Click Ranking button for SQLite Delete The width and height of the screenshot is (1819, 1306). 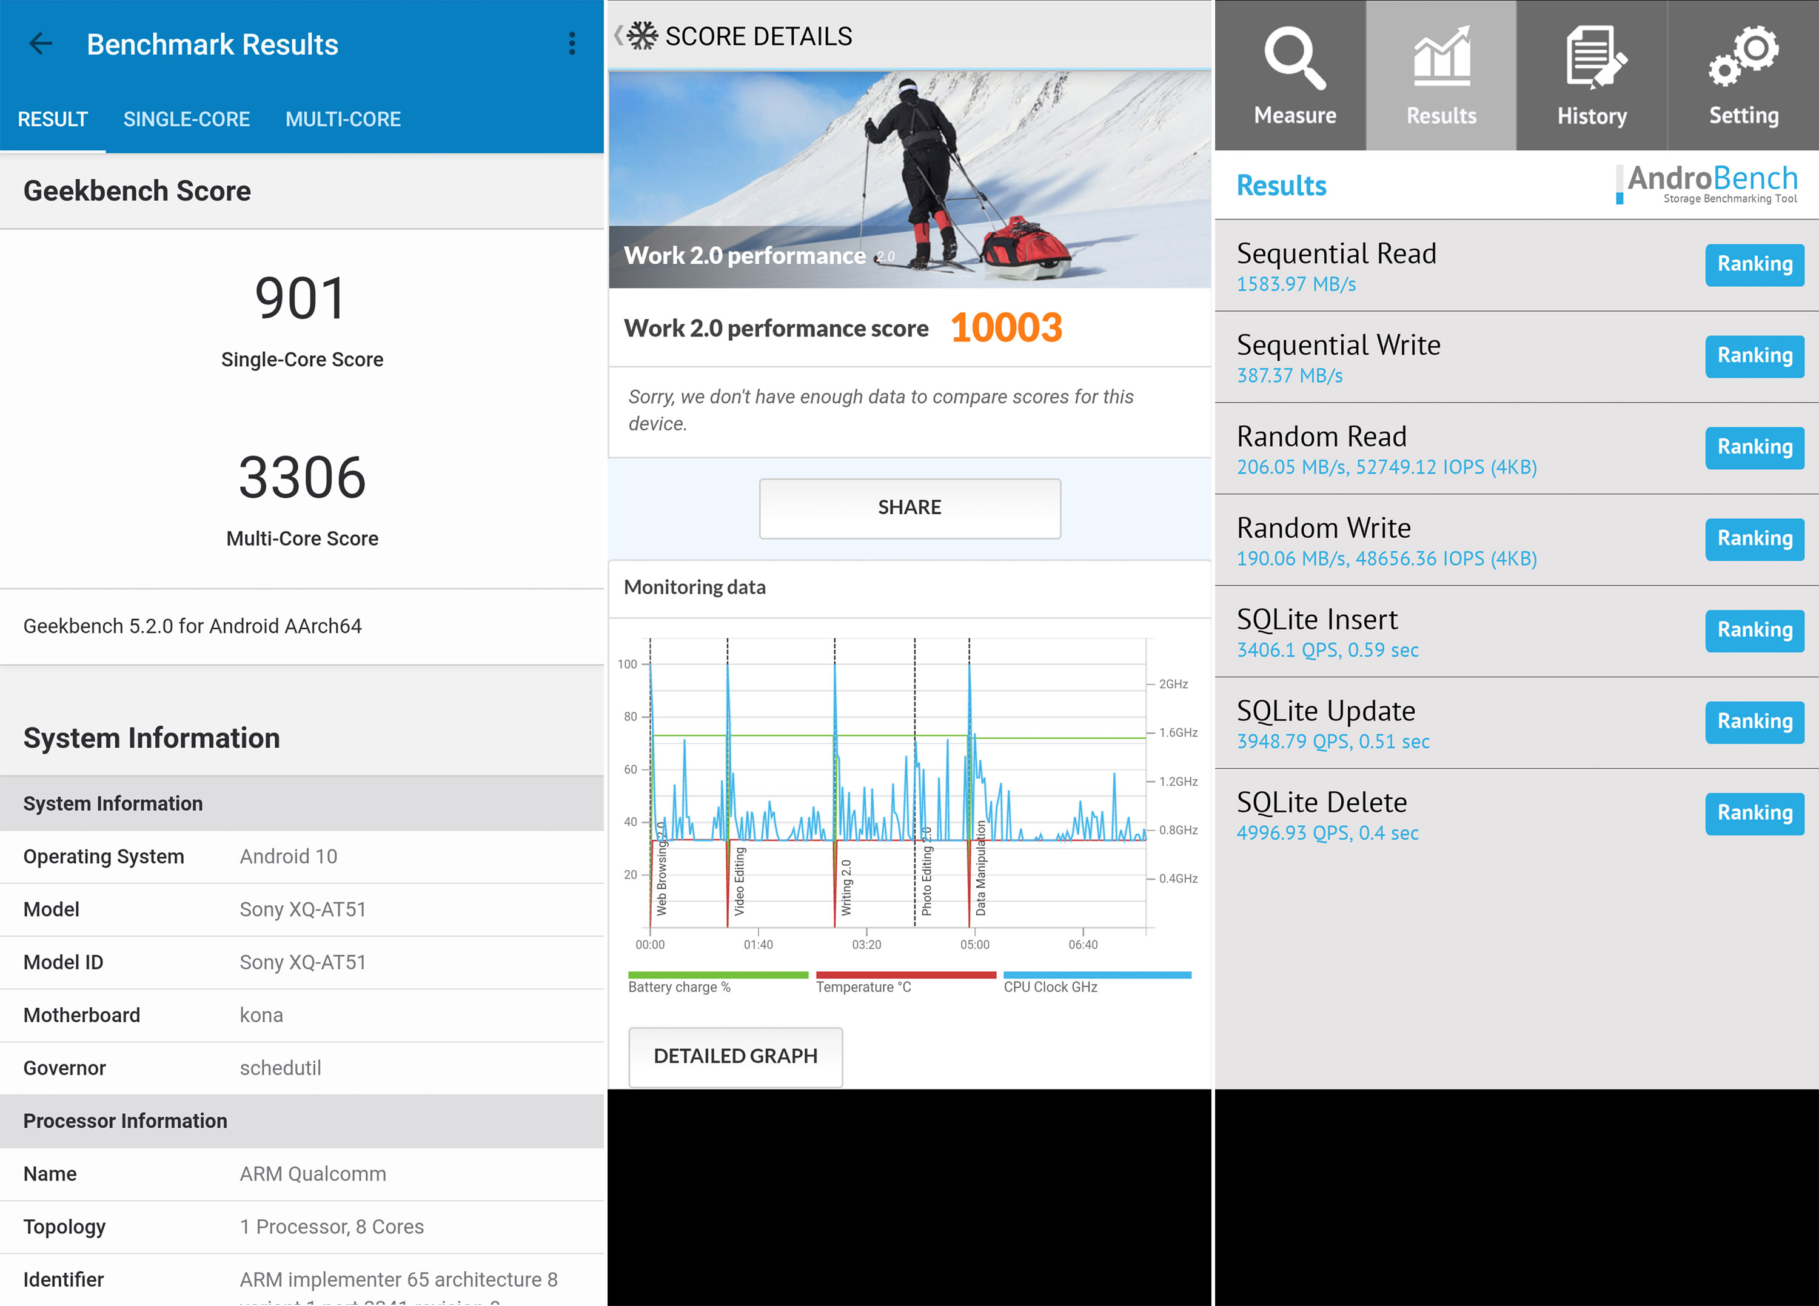1755,812
